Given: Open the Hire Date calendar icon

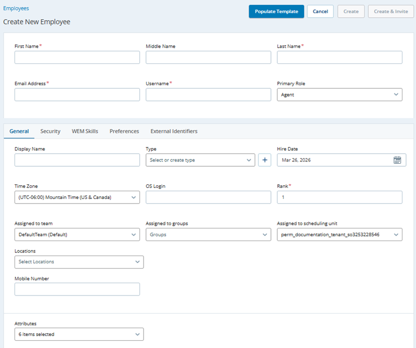Looking at the screenshot, I should tap(397, 160).
